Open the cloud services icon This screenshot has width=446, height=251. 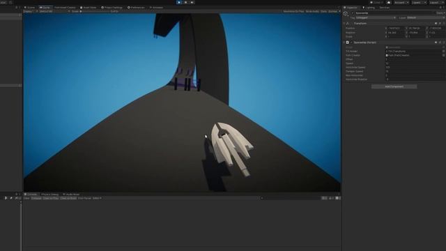389,3
